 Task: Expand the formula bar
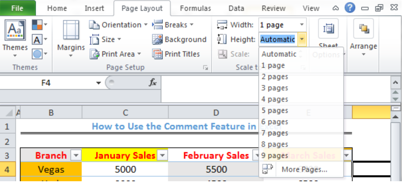point(395,83)
